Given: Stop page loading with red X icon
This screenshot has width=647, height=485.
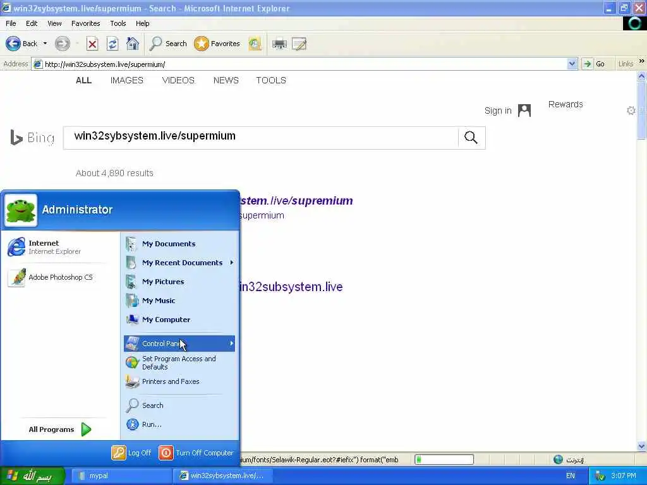Looking at the screenshot, I should pos(92,44).
